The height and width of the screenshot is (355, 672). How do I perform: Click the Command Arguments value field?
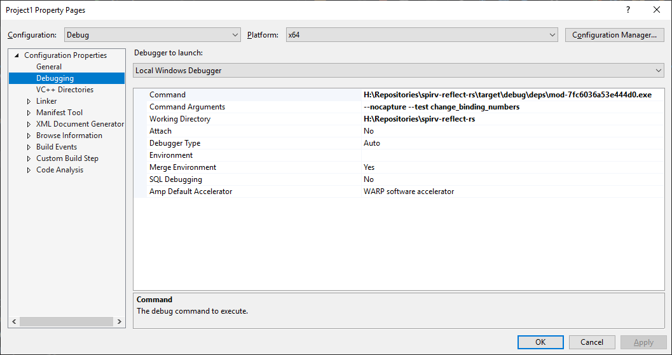pyautogui.click(x=512, y=107)
